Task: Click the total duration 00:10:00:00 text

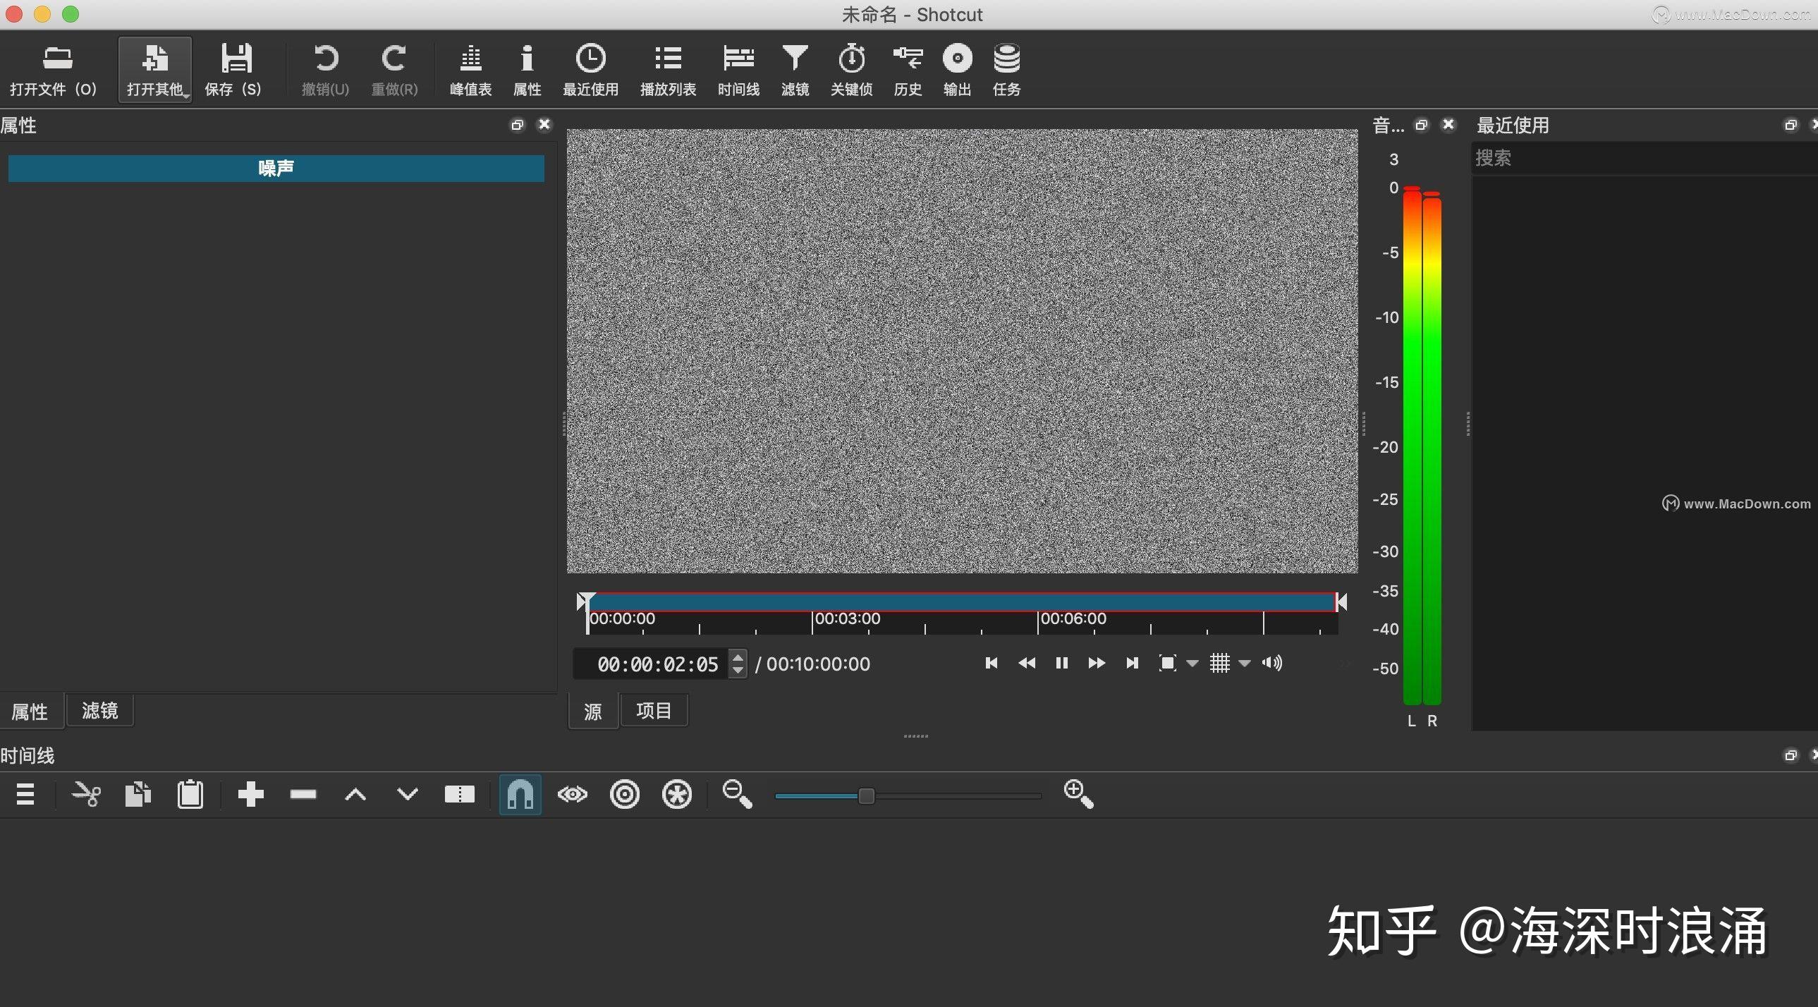Action: point(818,664)
